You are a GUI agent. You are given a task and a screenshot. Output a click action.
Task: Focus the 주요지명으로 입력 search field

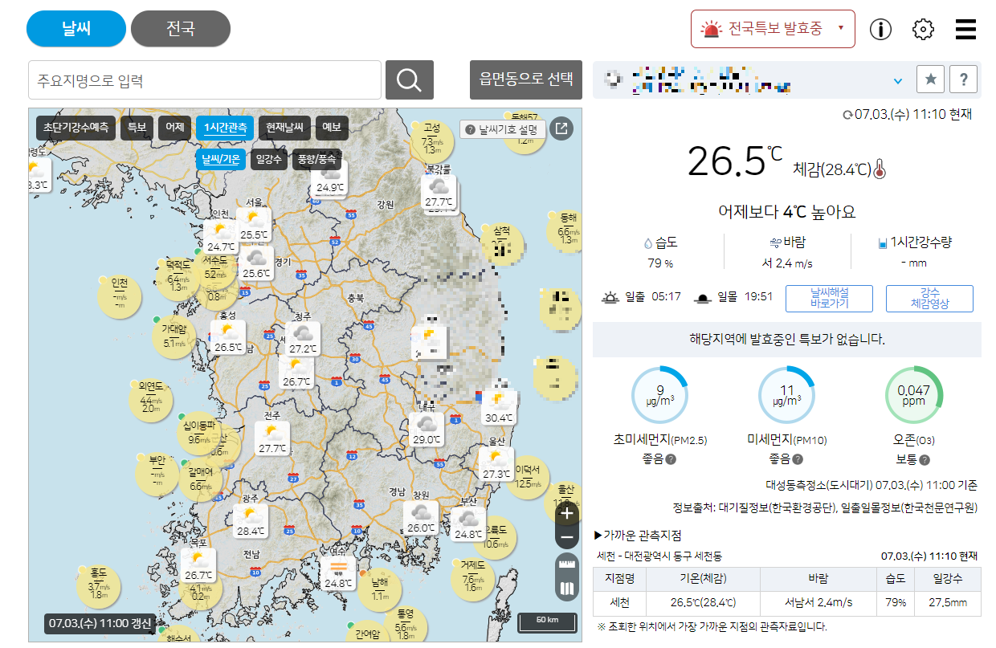pyautogui.click(x=205, y=80)
